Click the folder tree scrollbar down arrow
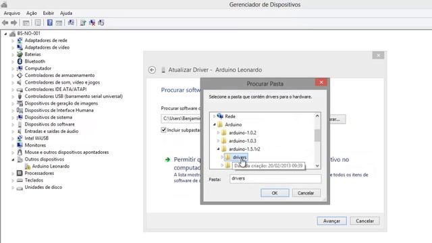Viewport: 432px width, 243px height. coord(317,165)
